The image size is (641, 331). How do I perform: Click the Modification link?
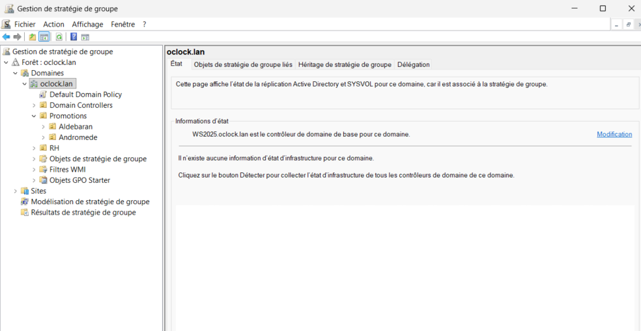click(x=614, y=135)
